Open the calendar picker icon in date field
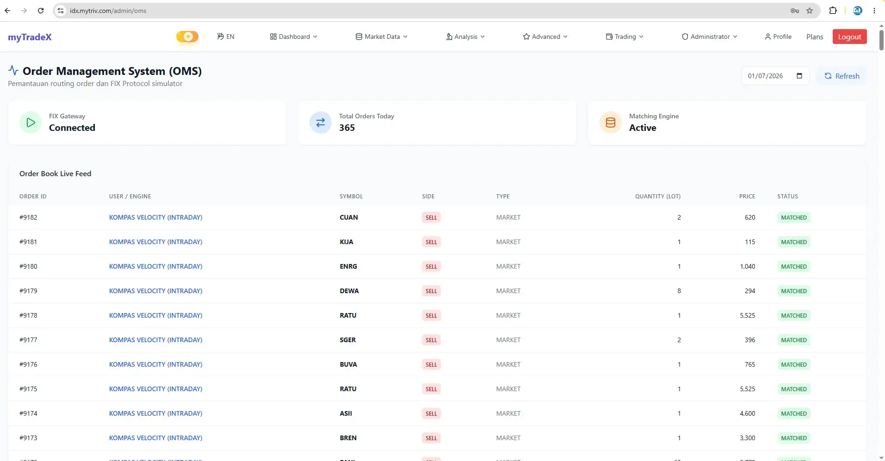885x461 pixels. 799,76
